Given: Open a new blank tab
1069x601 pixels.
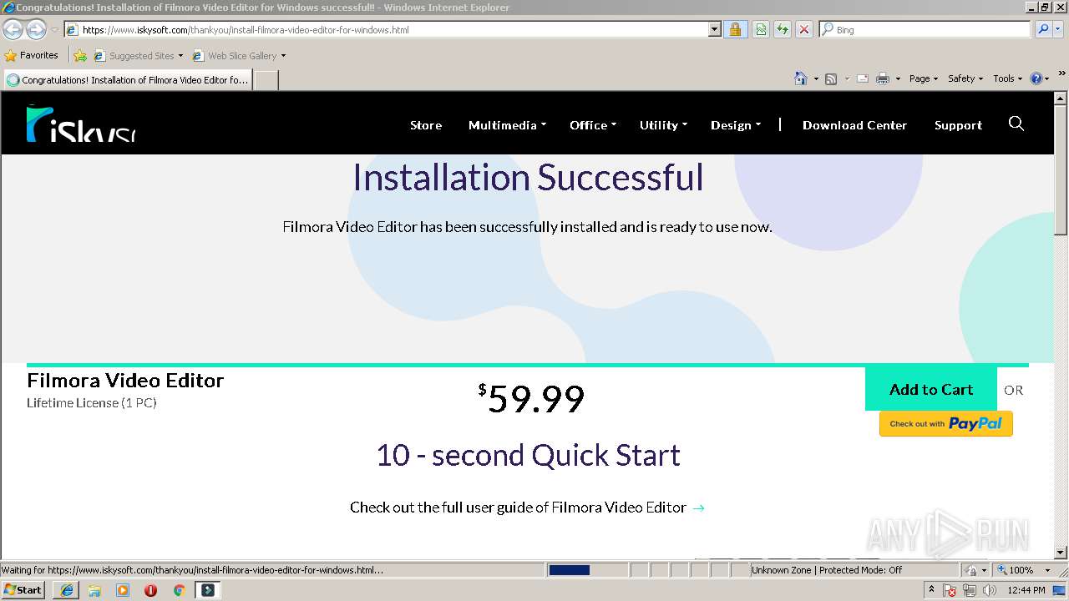Looking at the screenshot, I should coord(266,80).
